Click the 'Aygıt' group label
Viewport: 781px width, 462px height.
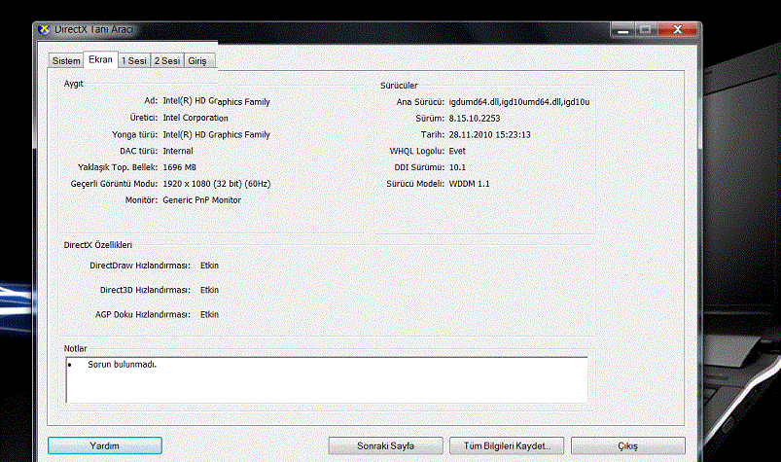(x=73, y=84)
